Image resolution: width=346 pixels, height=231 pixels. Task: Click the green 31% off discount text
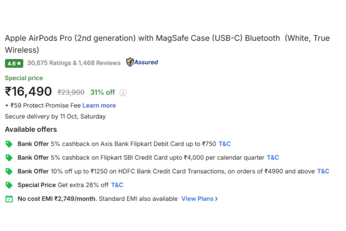pyautogui.click(x=102, y=92)
